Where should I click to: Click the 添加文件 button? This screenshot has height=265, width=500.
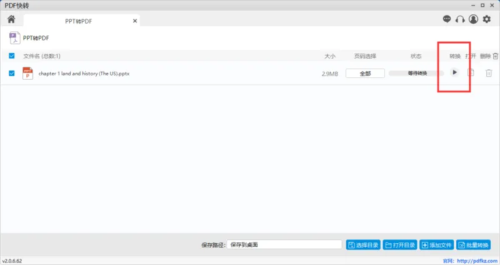click(436, 245)
